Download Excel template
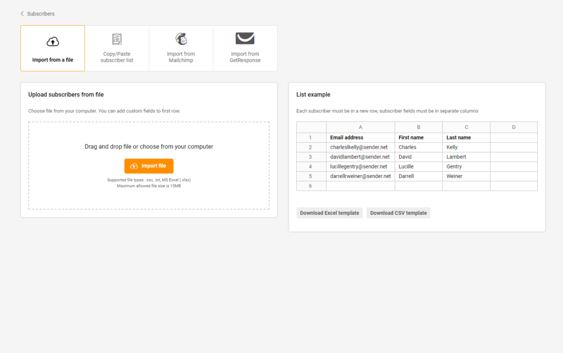This screenshot has height=353, width=563. [x=329, y=213]
